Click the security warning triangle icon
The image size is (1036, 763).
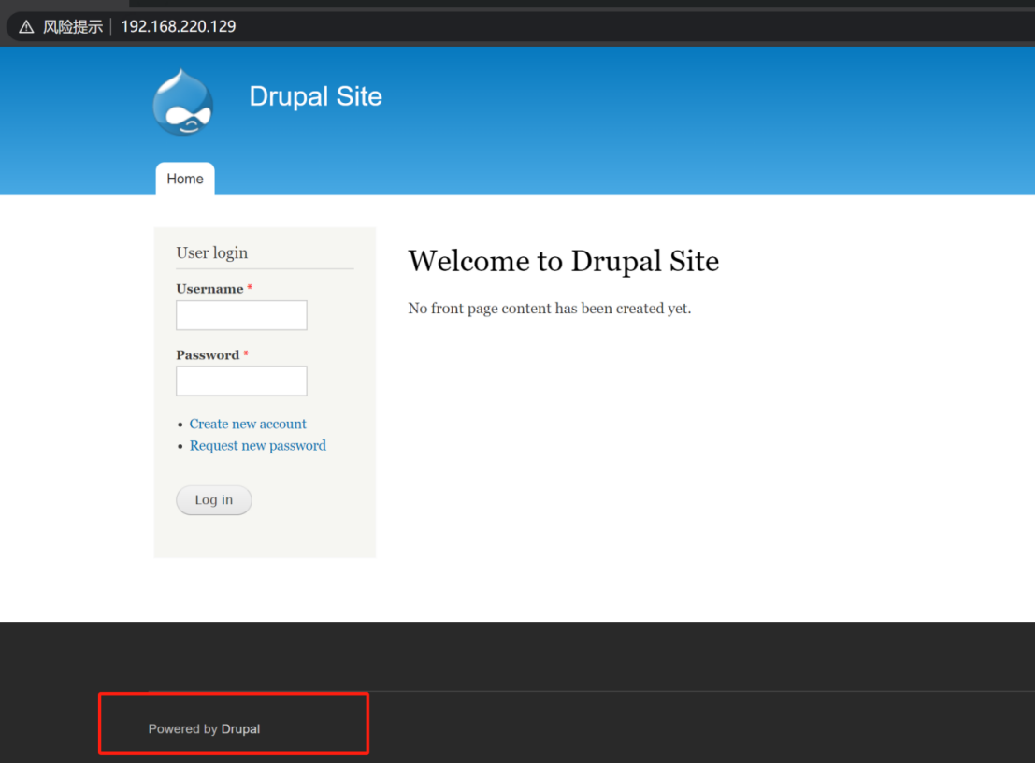point(26,27)
